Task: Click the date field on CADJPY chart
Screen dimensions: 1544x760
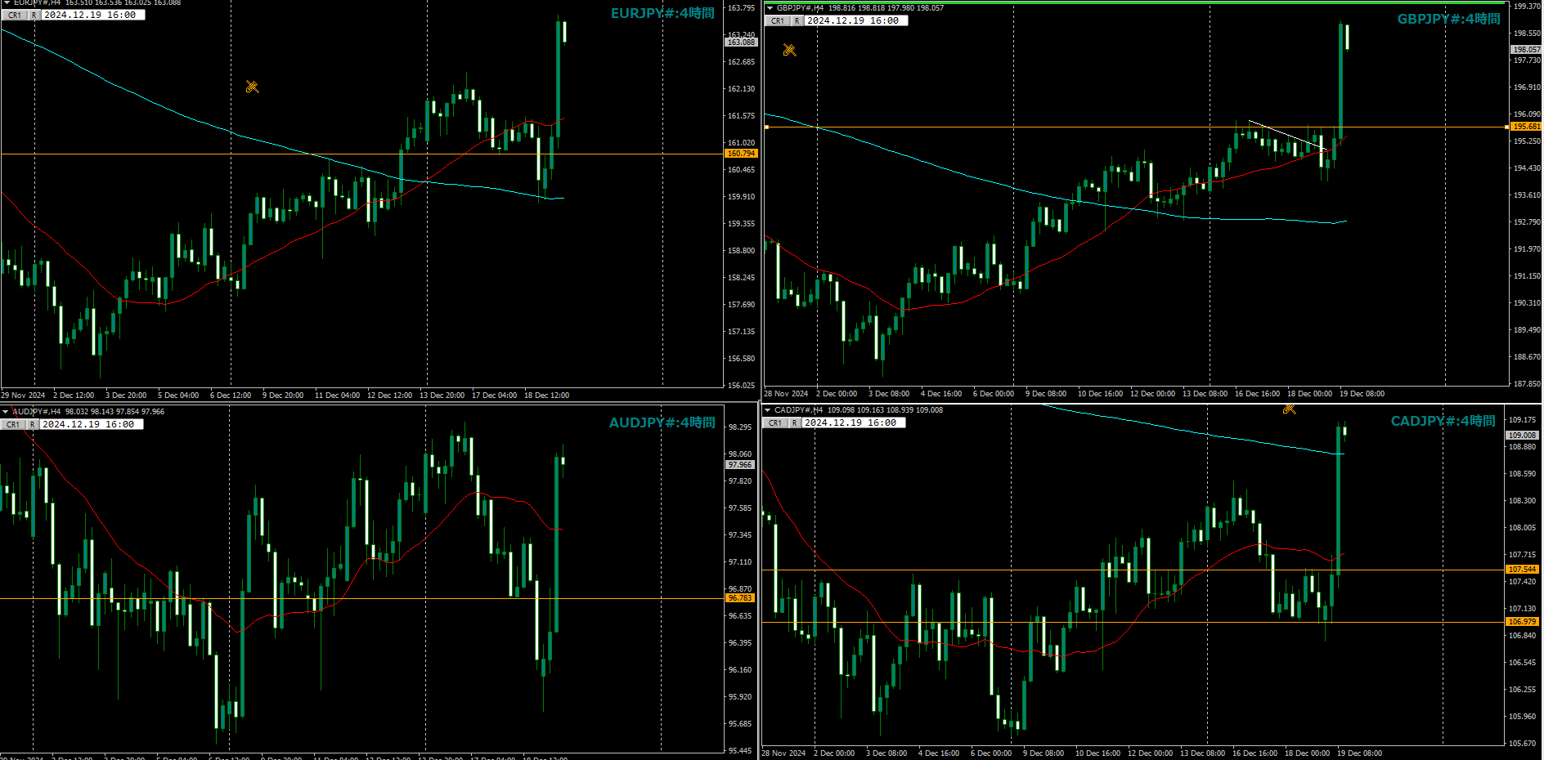Action: (x=853, y=423)
